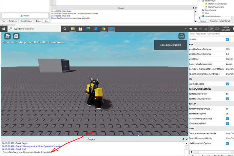Screen dimensions: 234x156
Task: Open the ComputerMovementMode value dropdown
Action: (230, 133)
